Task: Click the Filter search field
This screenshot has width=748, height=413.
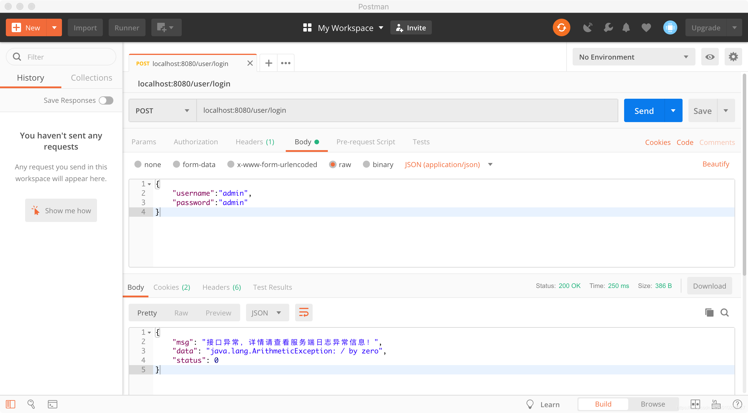Action: point(61,57)
